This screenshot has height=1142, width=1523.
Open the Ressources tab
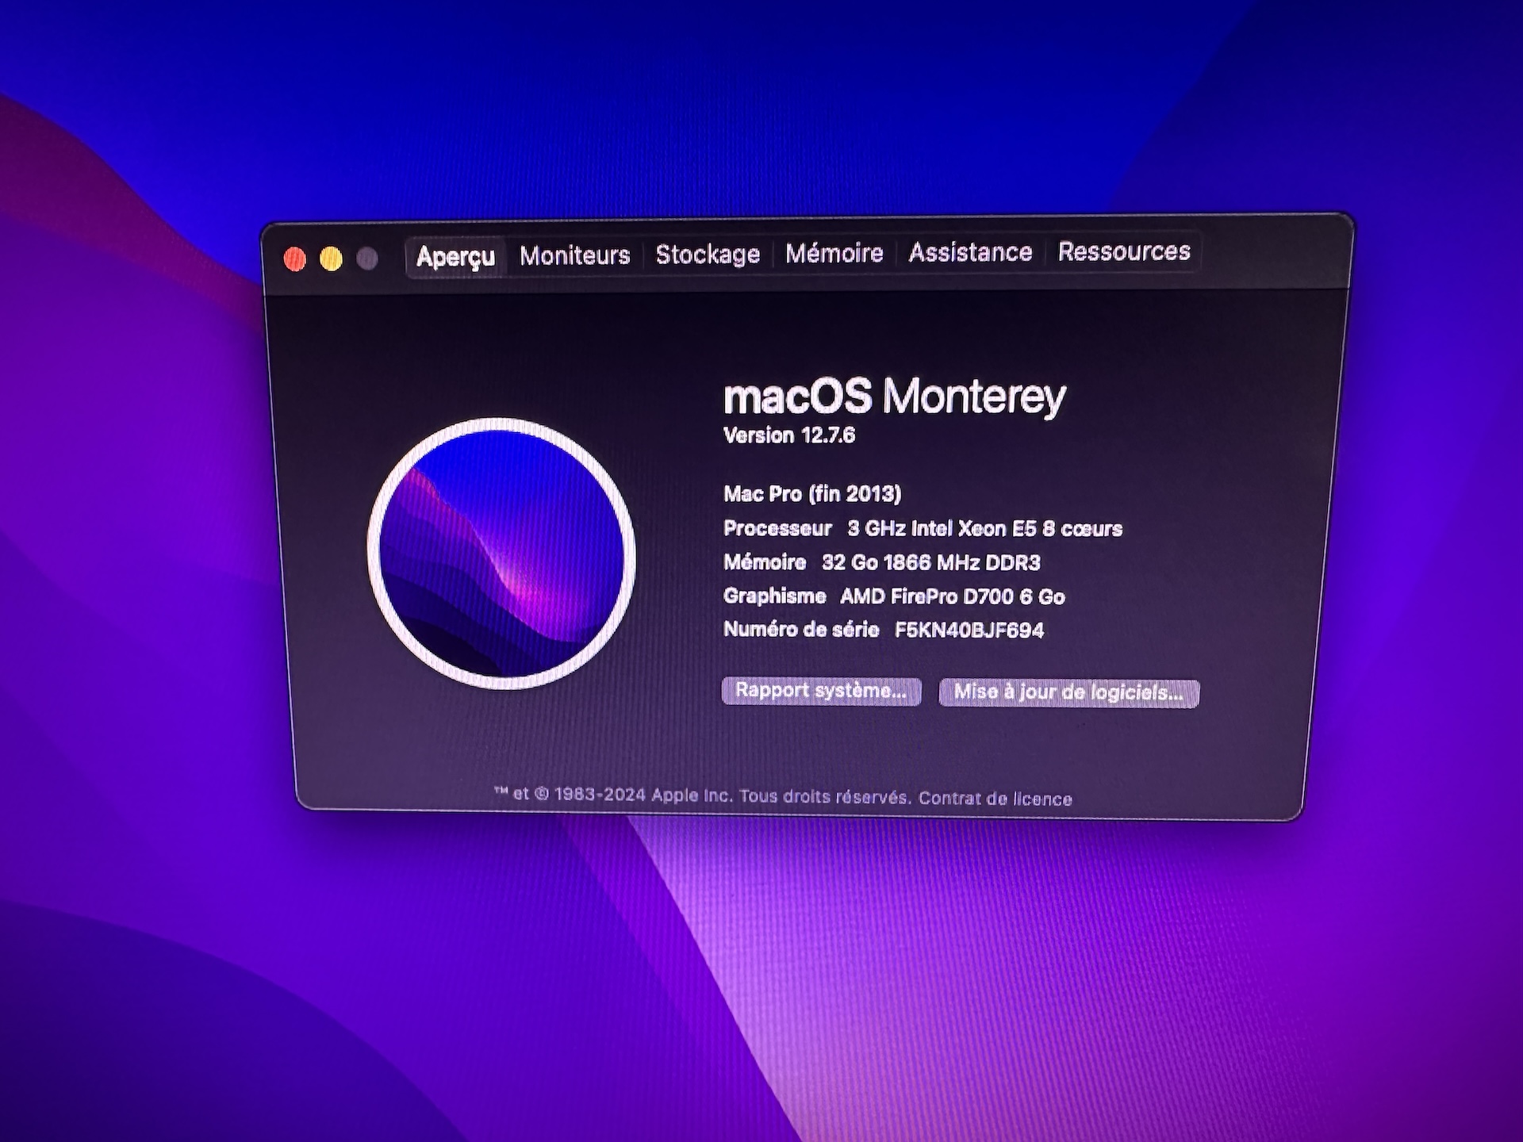click(1124, 251)
